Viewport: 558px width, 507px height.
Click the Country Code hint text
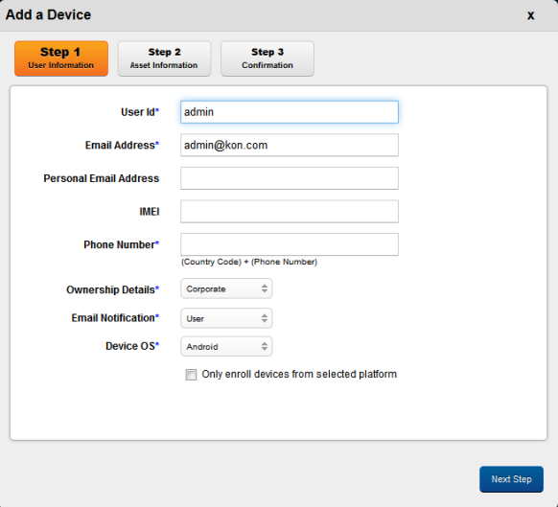(249, 262)
